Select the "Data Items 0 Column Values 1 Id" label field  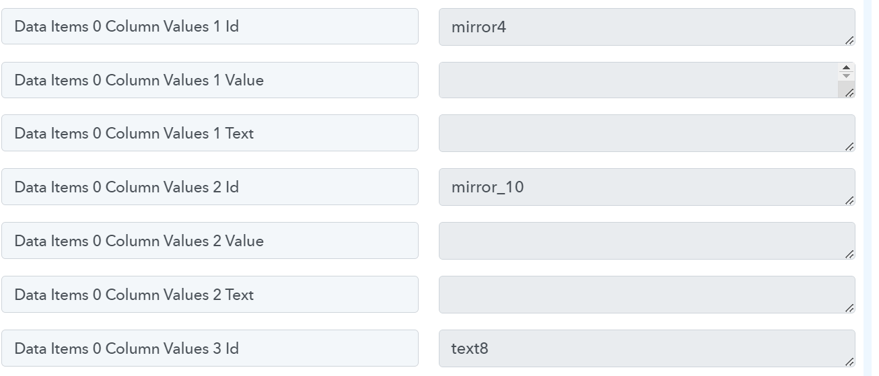209,27
